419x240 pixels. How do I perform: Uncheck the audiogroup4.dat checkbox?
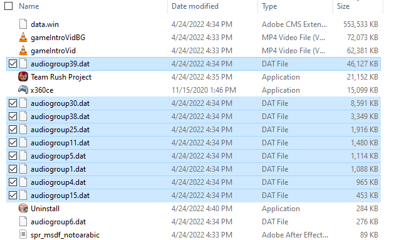pos(13,182)
